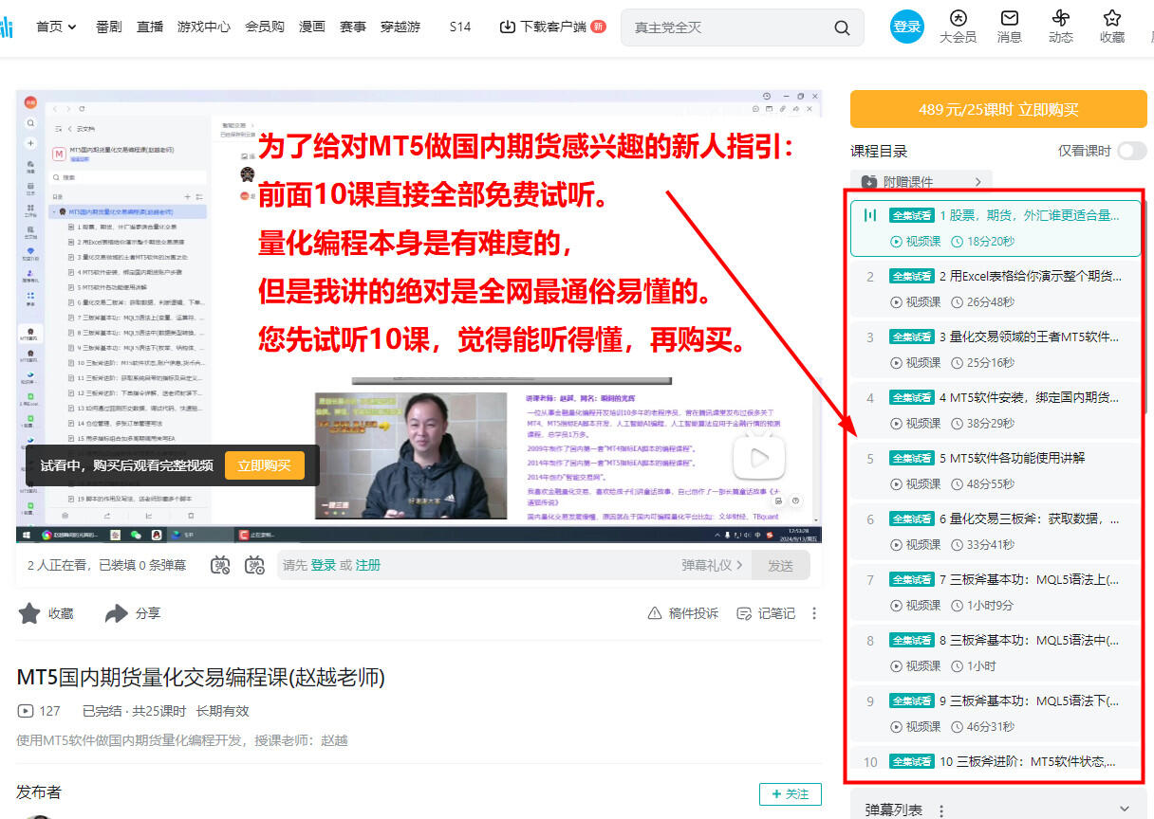
Task: Click the search magnifier icon
Action: 842,27
